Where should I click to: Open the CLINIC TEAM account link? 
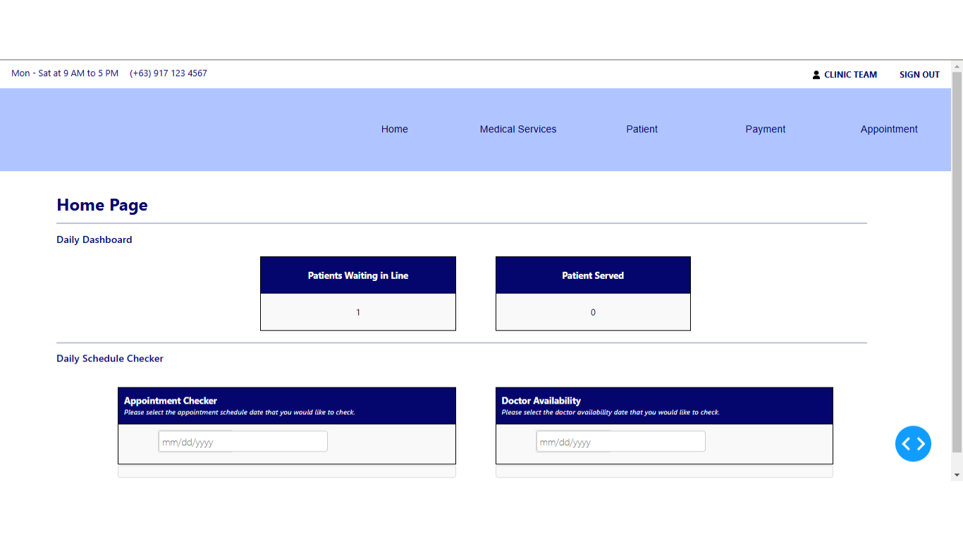(850, 75)
